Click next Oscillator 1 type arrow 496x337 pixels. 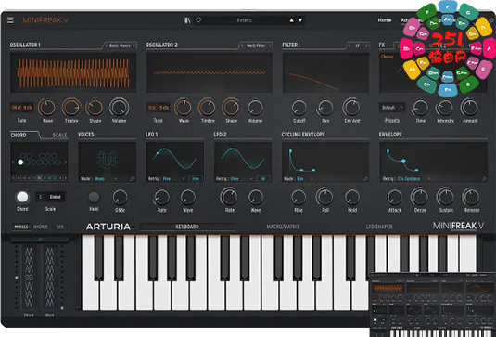(x=134, y=45)
